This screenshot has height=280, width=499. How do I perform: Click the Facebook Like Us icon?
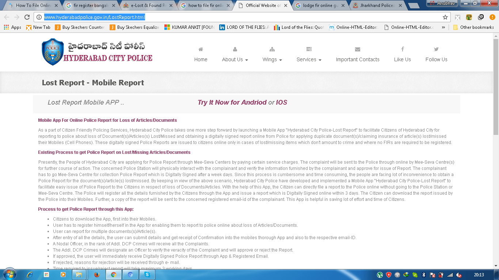coord(402,49)
